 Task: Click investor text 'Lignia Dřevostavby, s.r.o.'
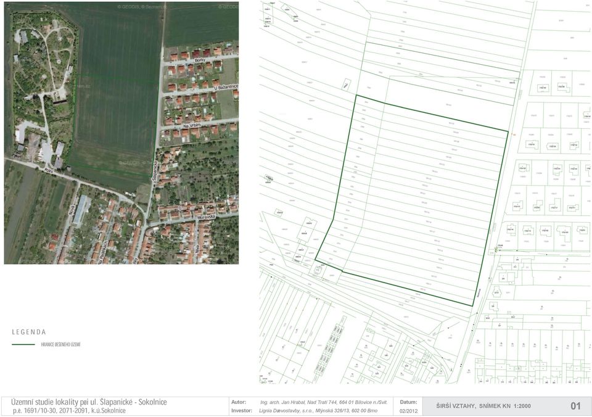click(x=287, y=411)
